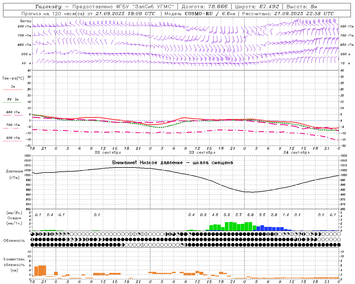Select the "Долгота: 78.666" longitude value
The height and width of the screenshot is (284, 355).
pyautogui.click(x=205, y=7)
